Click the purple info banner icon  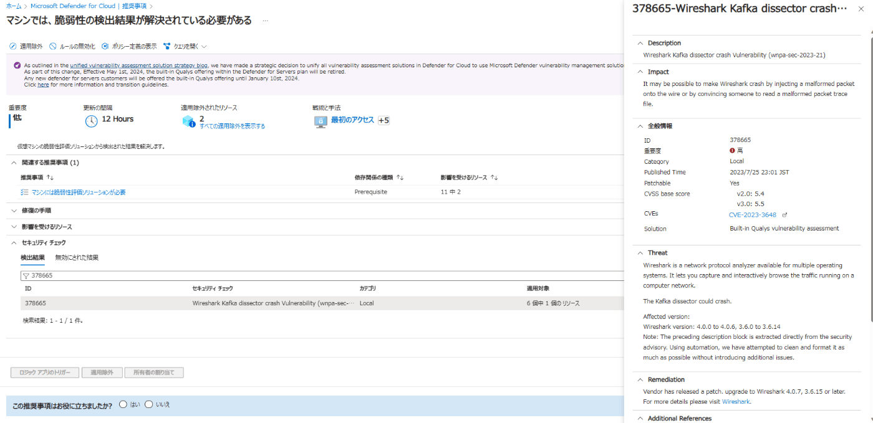(x=17, y=65)
